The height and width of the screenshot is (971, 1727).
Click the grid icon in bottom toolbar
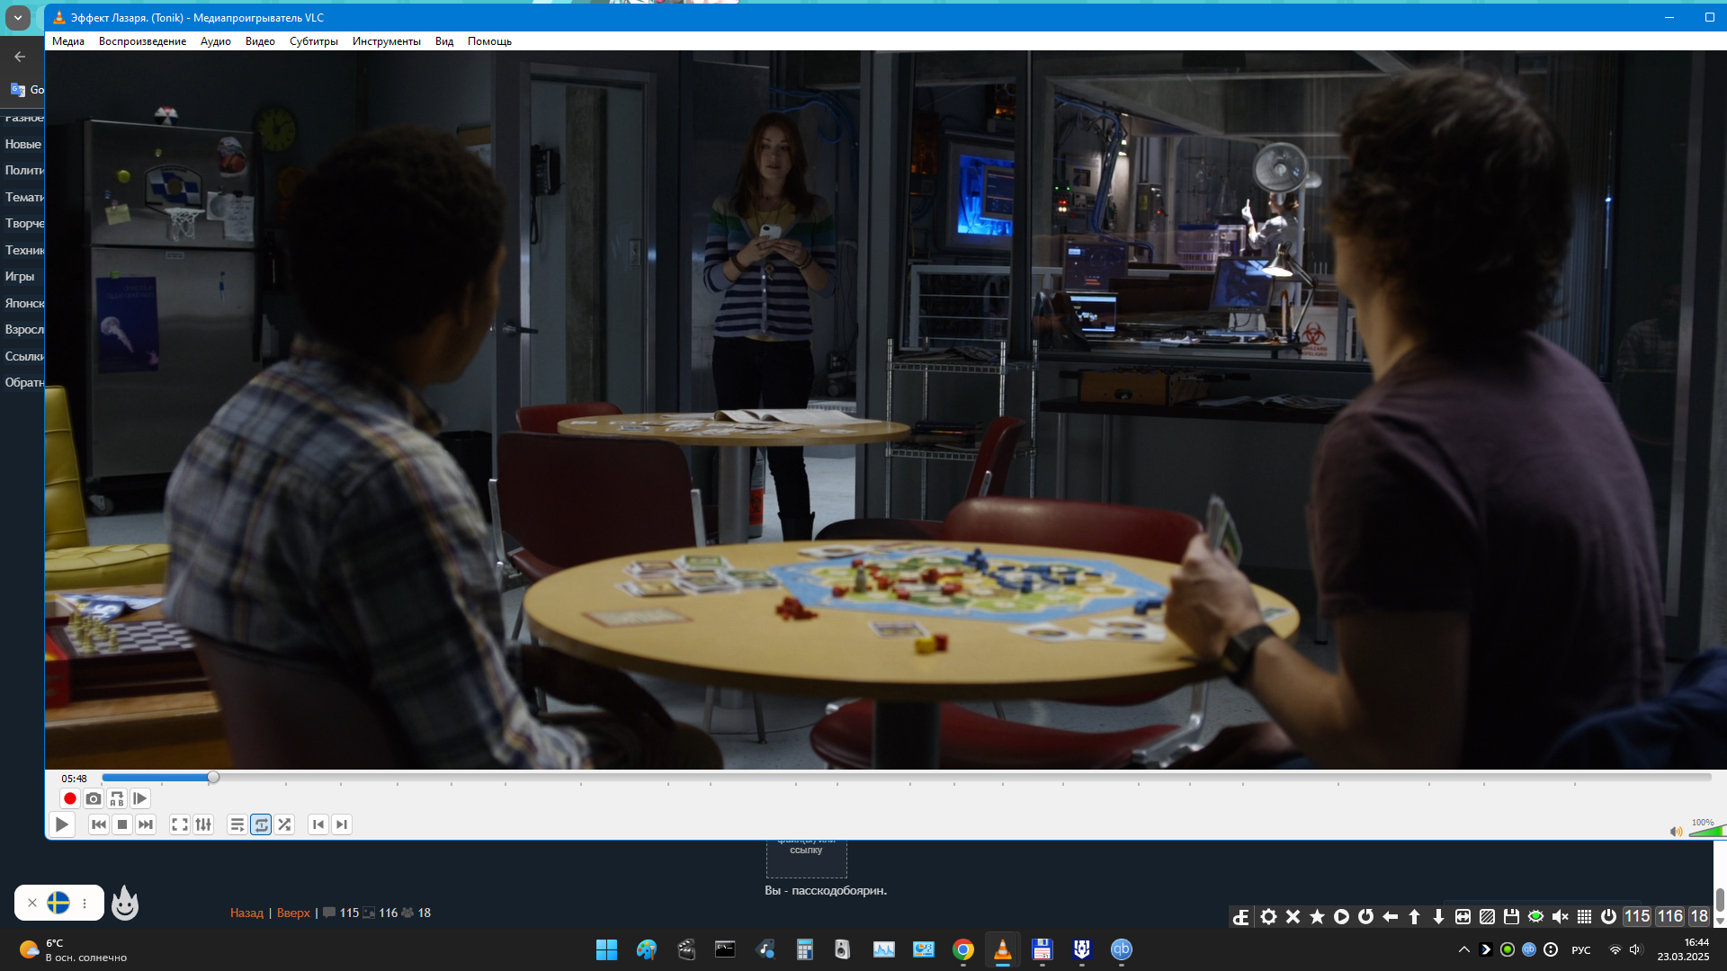(1584, 916)
